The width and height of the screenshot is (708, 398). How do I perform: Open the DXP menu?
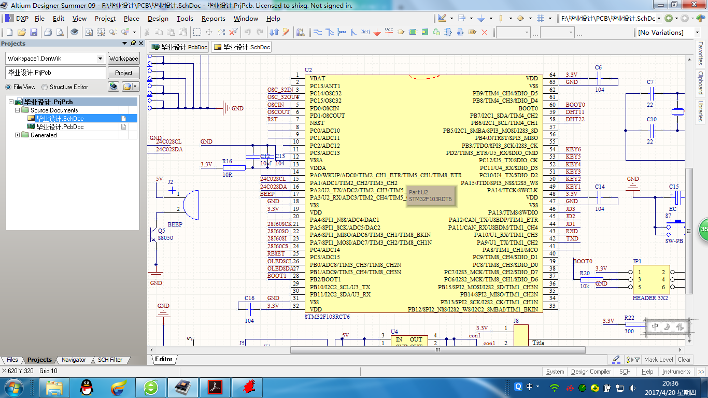17,19
